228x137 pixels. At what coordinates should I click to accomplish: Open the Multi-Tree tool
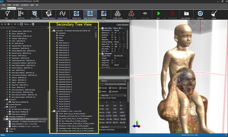[x=21, y=14]
